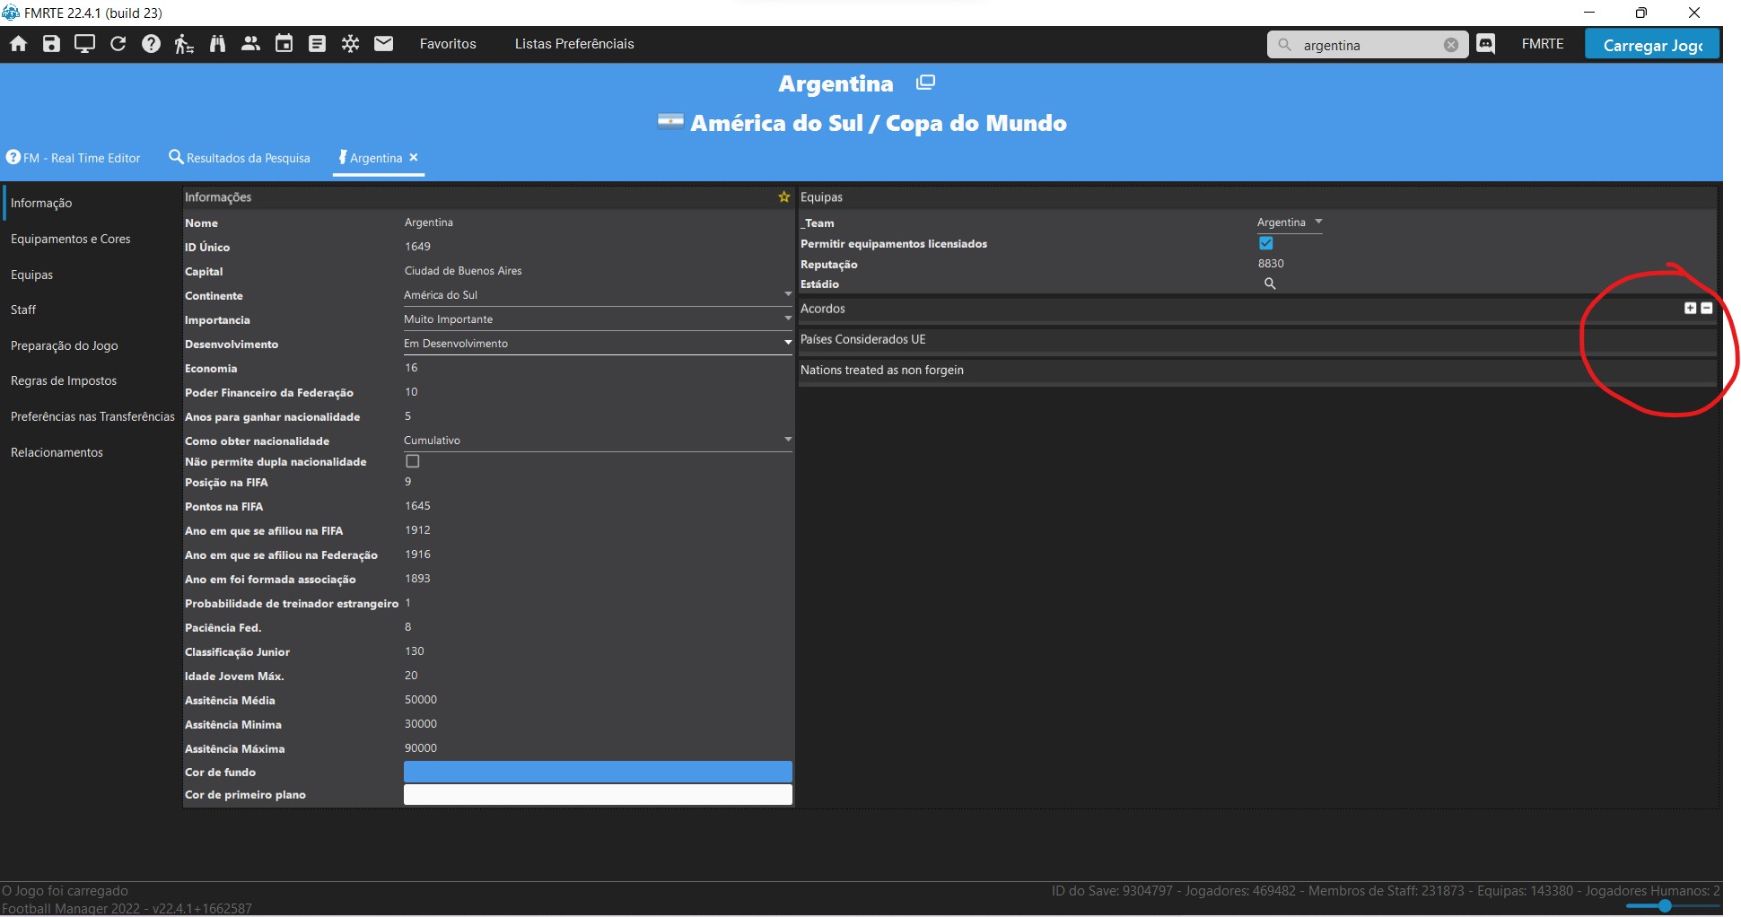Uncheck Permitir equipamentos licensiados checkbox
This screenshot has width=1741, height=917.
[x=1265, y=243]
